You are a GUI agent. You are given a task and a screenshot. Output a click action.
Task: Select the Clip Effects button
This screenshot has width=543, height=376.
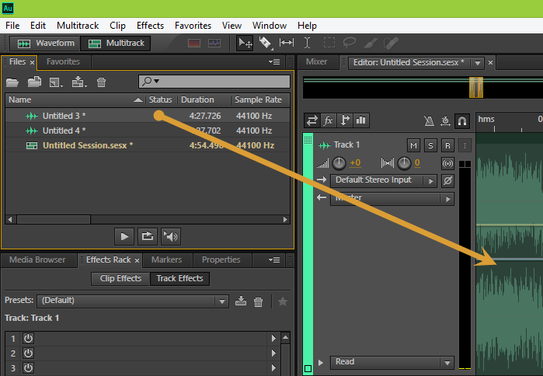click(x=120, y=279)
